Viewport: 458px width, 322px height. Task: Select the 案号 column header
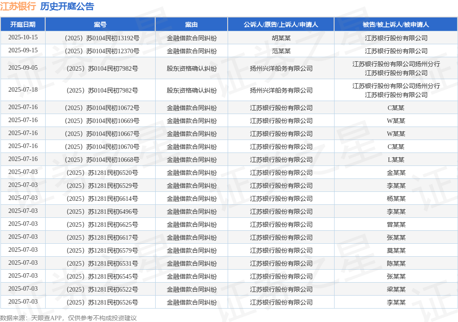[x=100, y=25]
